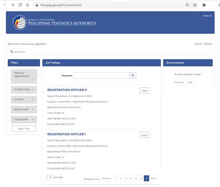
Task: Apply for Registration Officer I
Action: pos(144,135)
